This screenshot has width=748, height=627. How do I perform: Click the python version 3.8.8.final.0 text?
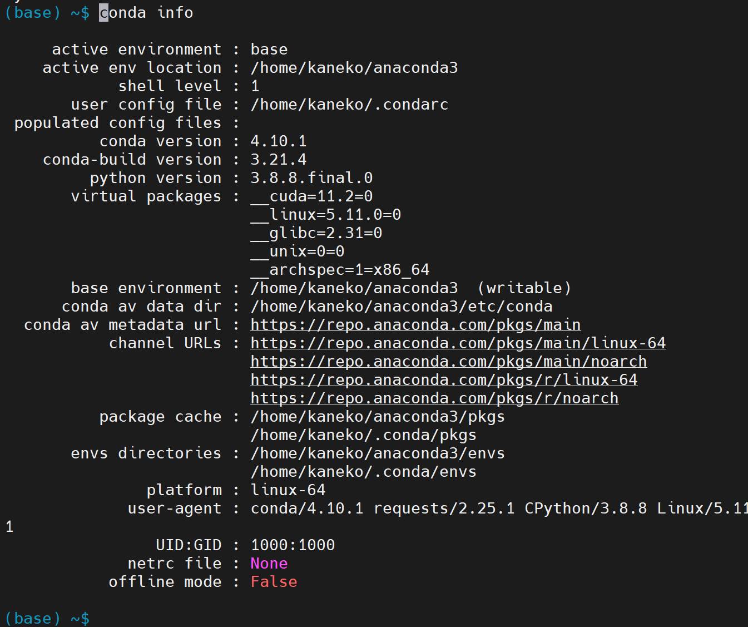pos(311,178)
